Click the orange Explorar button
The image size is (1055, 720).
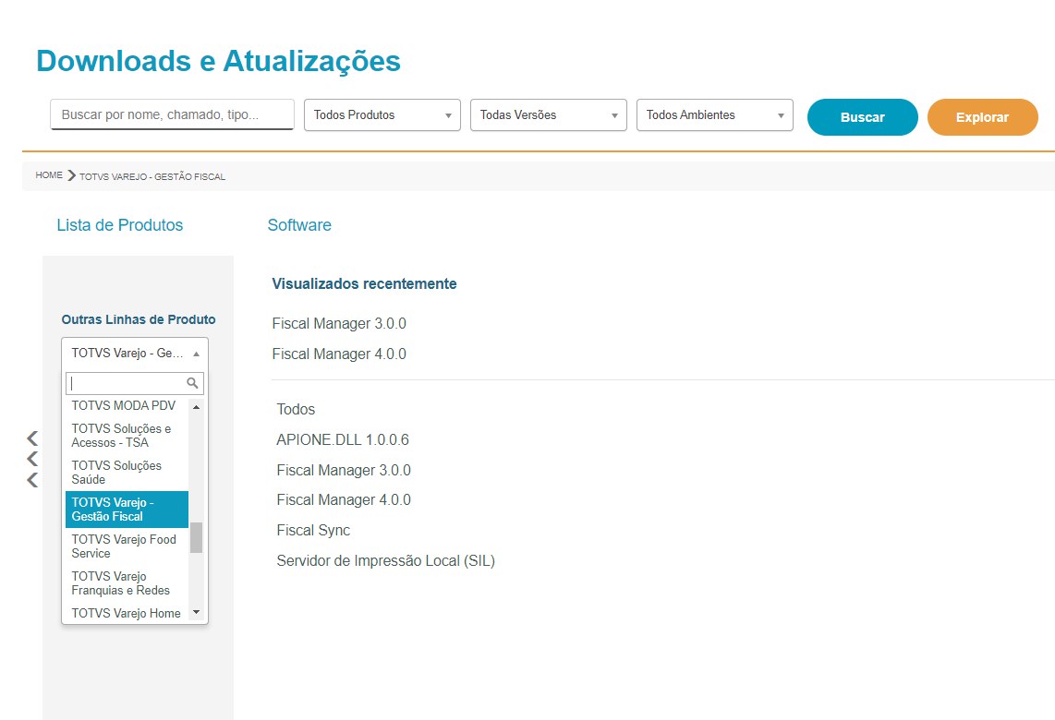click(x=982, y=117)
